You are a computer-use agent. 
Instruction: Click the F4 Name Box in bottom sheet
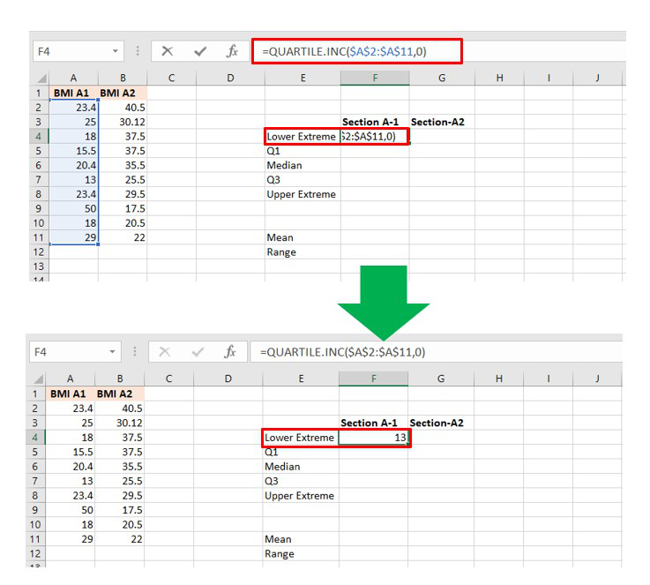(x=75, y=352)
